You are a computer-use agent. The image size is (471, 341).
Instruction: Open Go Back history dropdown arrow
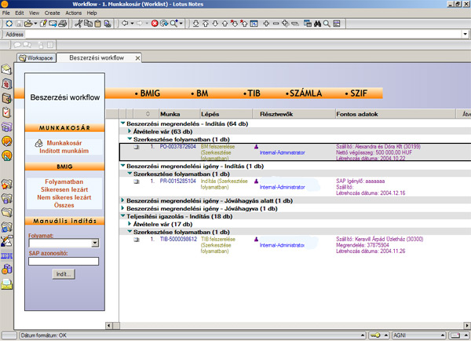click(132, 24)
